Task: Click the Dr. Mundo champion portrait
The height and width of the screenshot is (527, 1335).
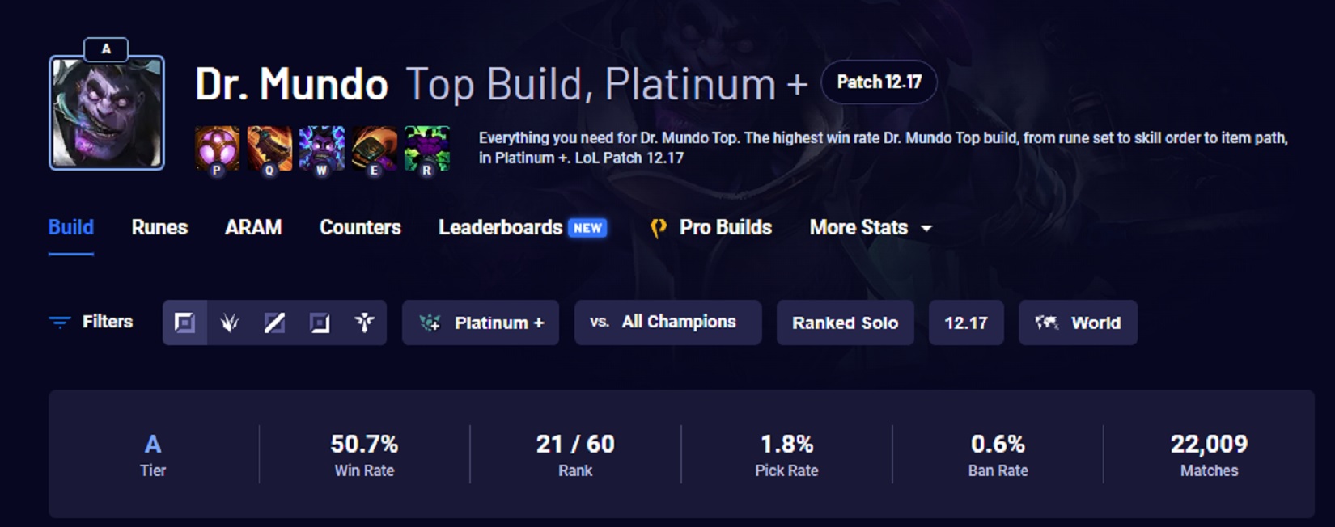Action: 107,112
